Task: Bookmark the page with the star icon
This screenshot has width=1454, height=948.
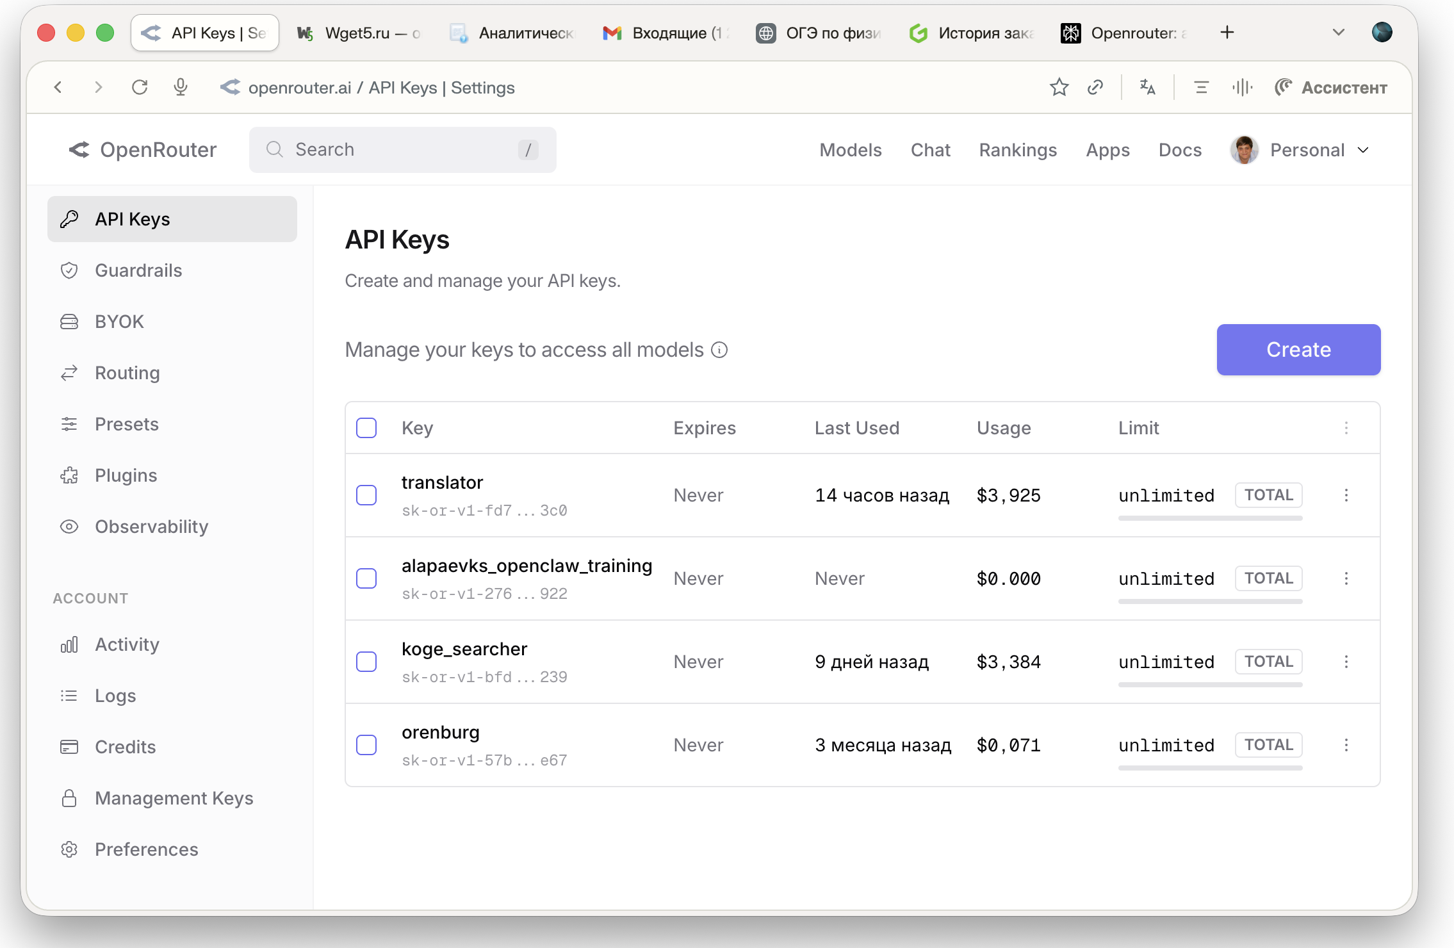Action: (1059, 87)
